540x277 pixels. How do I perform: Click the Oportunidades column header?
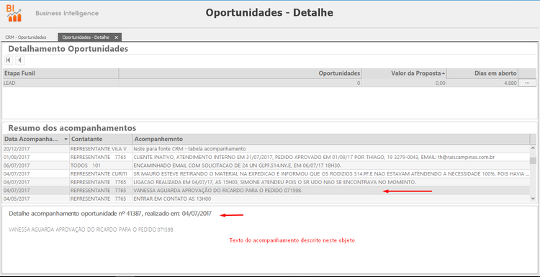240,73
